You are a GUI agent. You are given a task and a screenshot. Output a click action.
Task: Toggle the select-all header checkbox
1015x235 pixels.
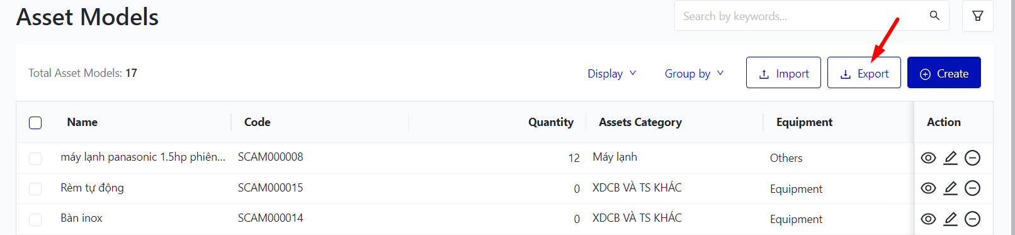pyautogui.click(x=35, y=122)
